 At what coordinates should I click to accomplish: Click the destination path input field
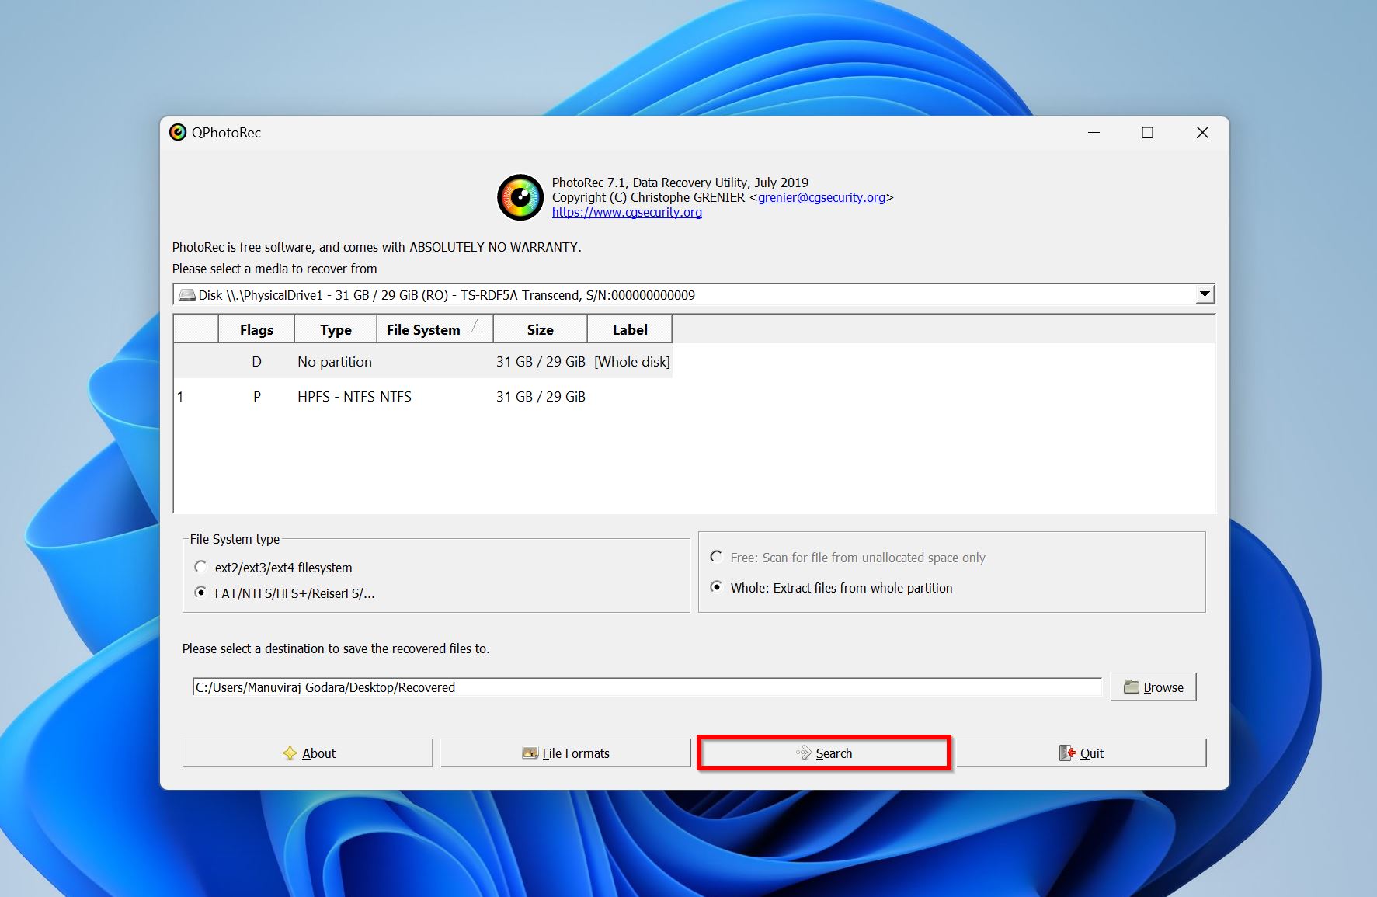pyautogui.click(x=647, y=687)
